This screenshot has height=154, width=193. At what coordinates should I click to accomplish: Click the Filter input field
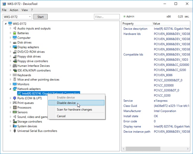pyautogui.click(x=107, y=17)
